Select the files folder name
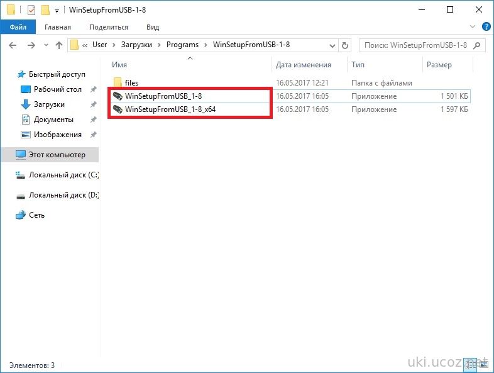The height and width of the screenshot is (373, 494). (131, 83)
